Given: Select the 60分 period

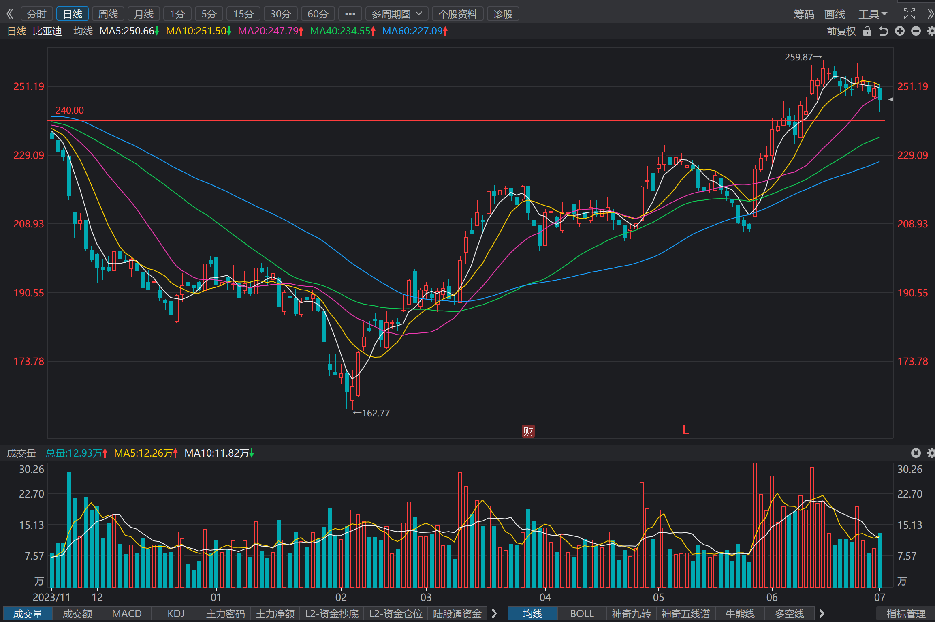Looking at the screenshot, I should [318, 14].
